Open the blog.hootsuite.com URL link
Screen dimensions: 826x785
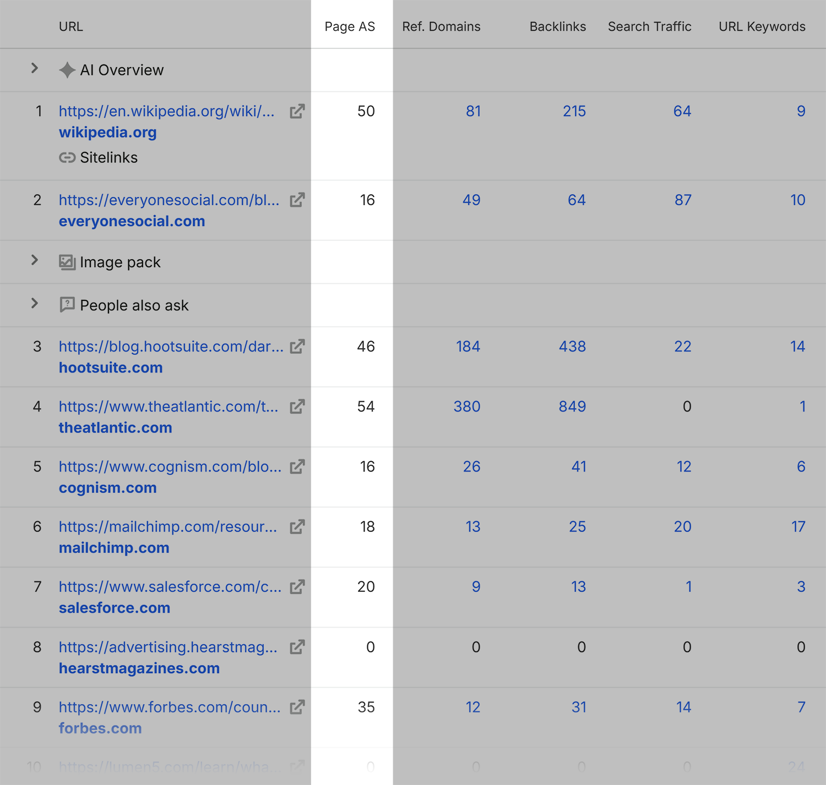pyautogui.click(x=171, y=347)
